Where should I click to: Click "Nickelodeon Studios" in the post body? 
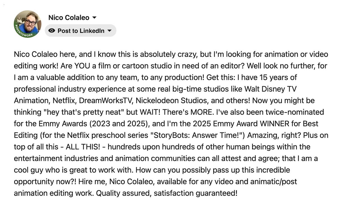[172, 101]
